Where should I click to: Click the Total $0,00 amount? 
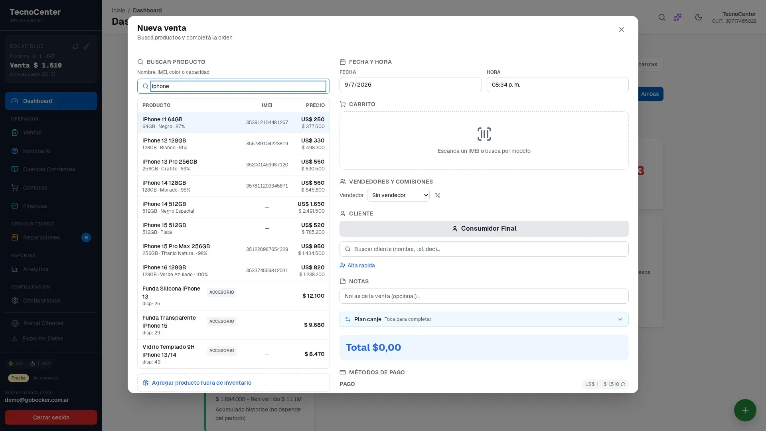[x=373, y=348]
